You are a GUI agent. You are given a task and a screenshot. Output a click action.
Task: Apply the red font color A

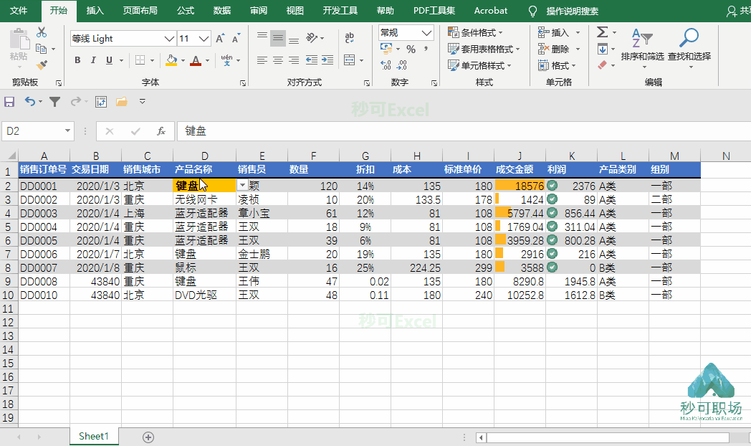[196, 60]
